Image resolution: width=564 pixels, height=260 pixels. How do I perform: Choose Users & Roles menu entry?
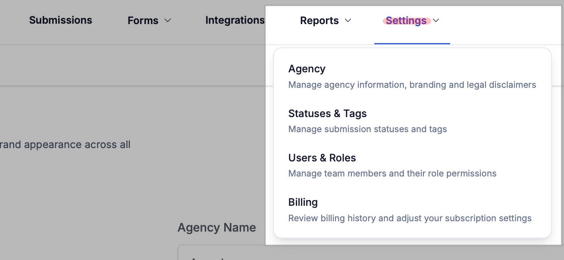pyautogui.click(x=322, y=158)
